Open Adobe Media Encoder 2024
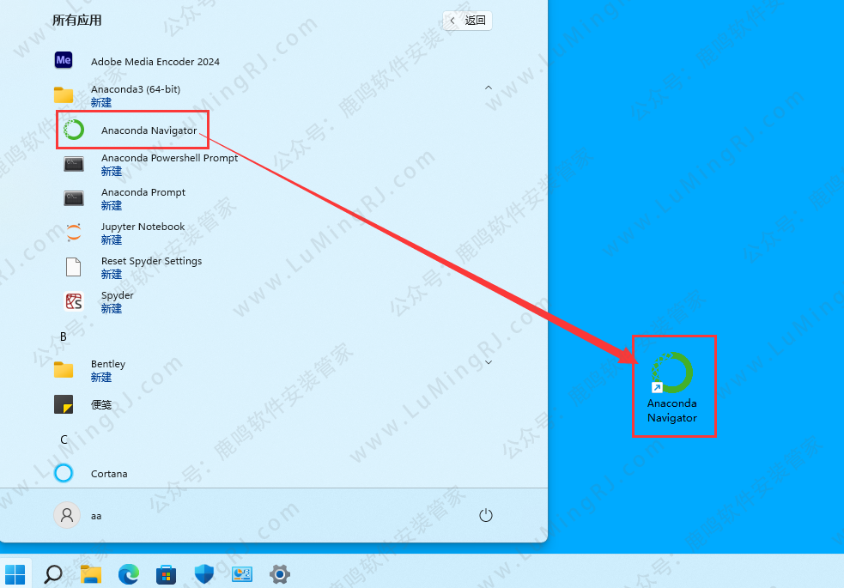The width and height of the screenshot is (844, 588). (x=155, y=61)
